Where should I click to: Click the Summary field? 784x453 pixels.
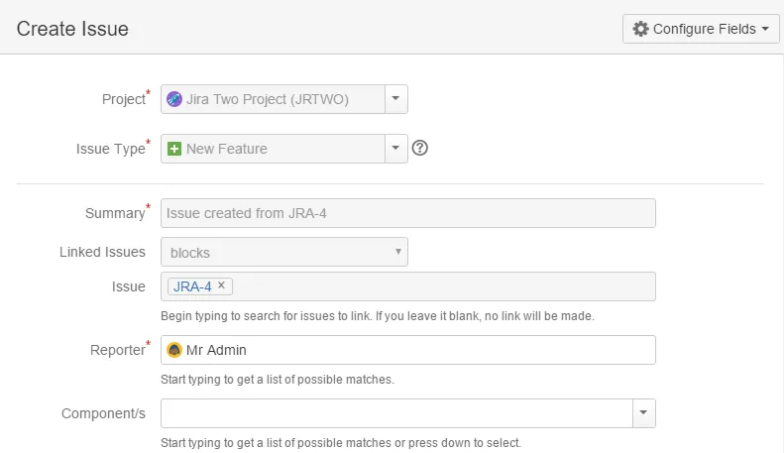click(408, 213)
